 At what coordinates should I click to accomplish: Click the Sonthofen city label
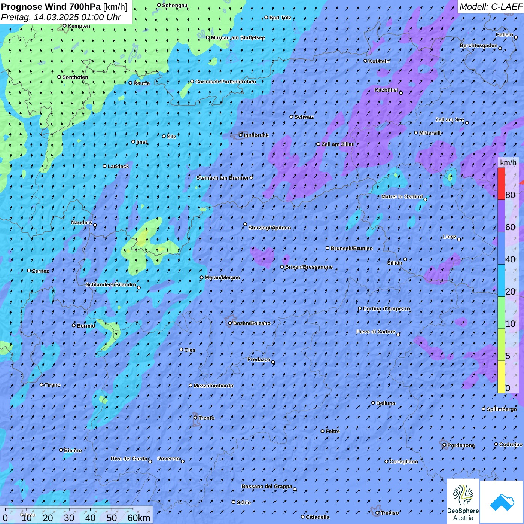coord(75,77)
